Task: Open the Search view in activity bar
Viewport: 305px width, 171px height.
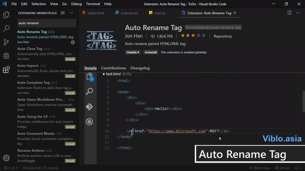Action: coord(6,29)
